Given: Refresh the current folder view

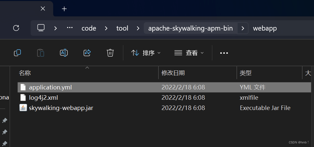Looking at the screenshot, I should (x=16, y=28).
